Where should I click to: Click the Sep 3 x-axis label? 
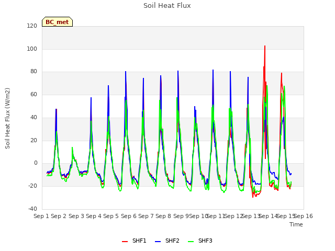click(x=76, y=216)
